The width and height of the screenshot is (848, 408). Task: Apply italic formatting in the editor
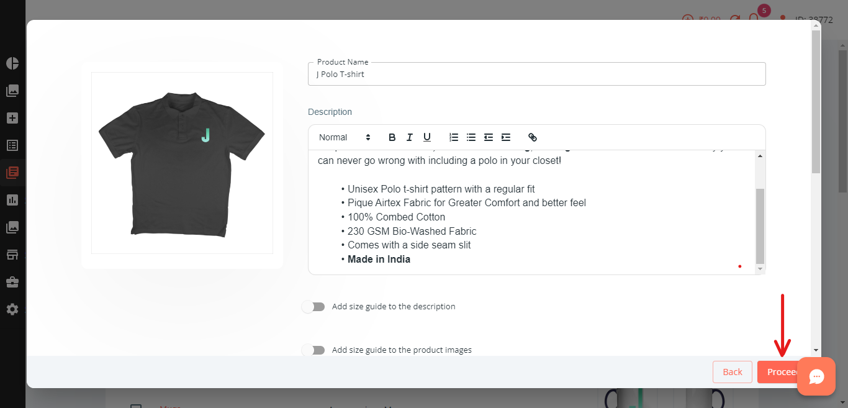(x=410, y=137)
